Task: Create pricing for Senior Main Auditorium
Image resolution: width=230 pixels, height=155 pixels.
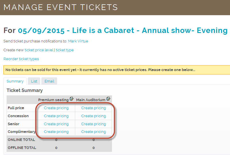Action: point(94,124)
